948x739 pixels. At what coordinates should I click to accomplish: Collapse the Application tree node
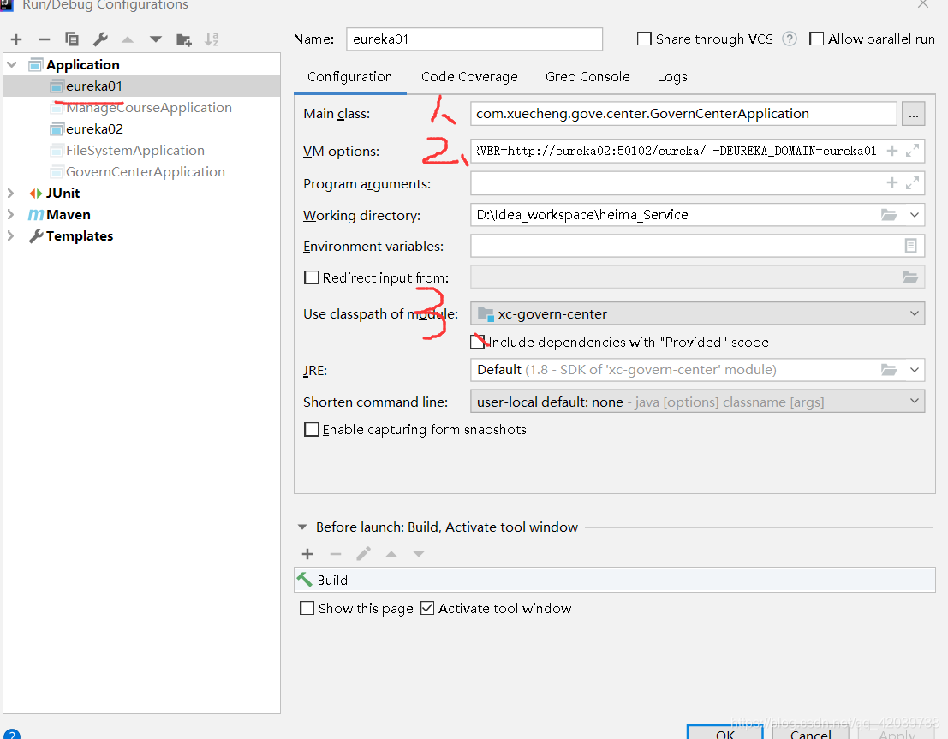pos(11,64)
